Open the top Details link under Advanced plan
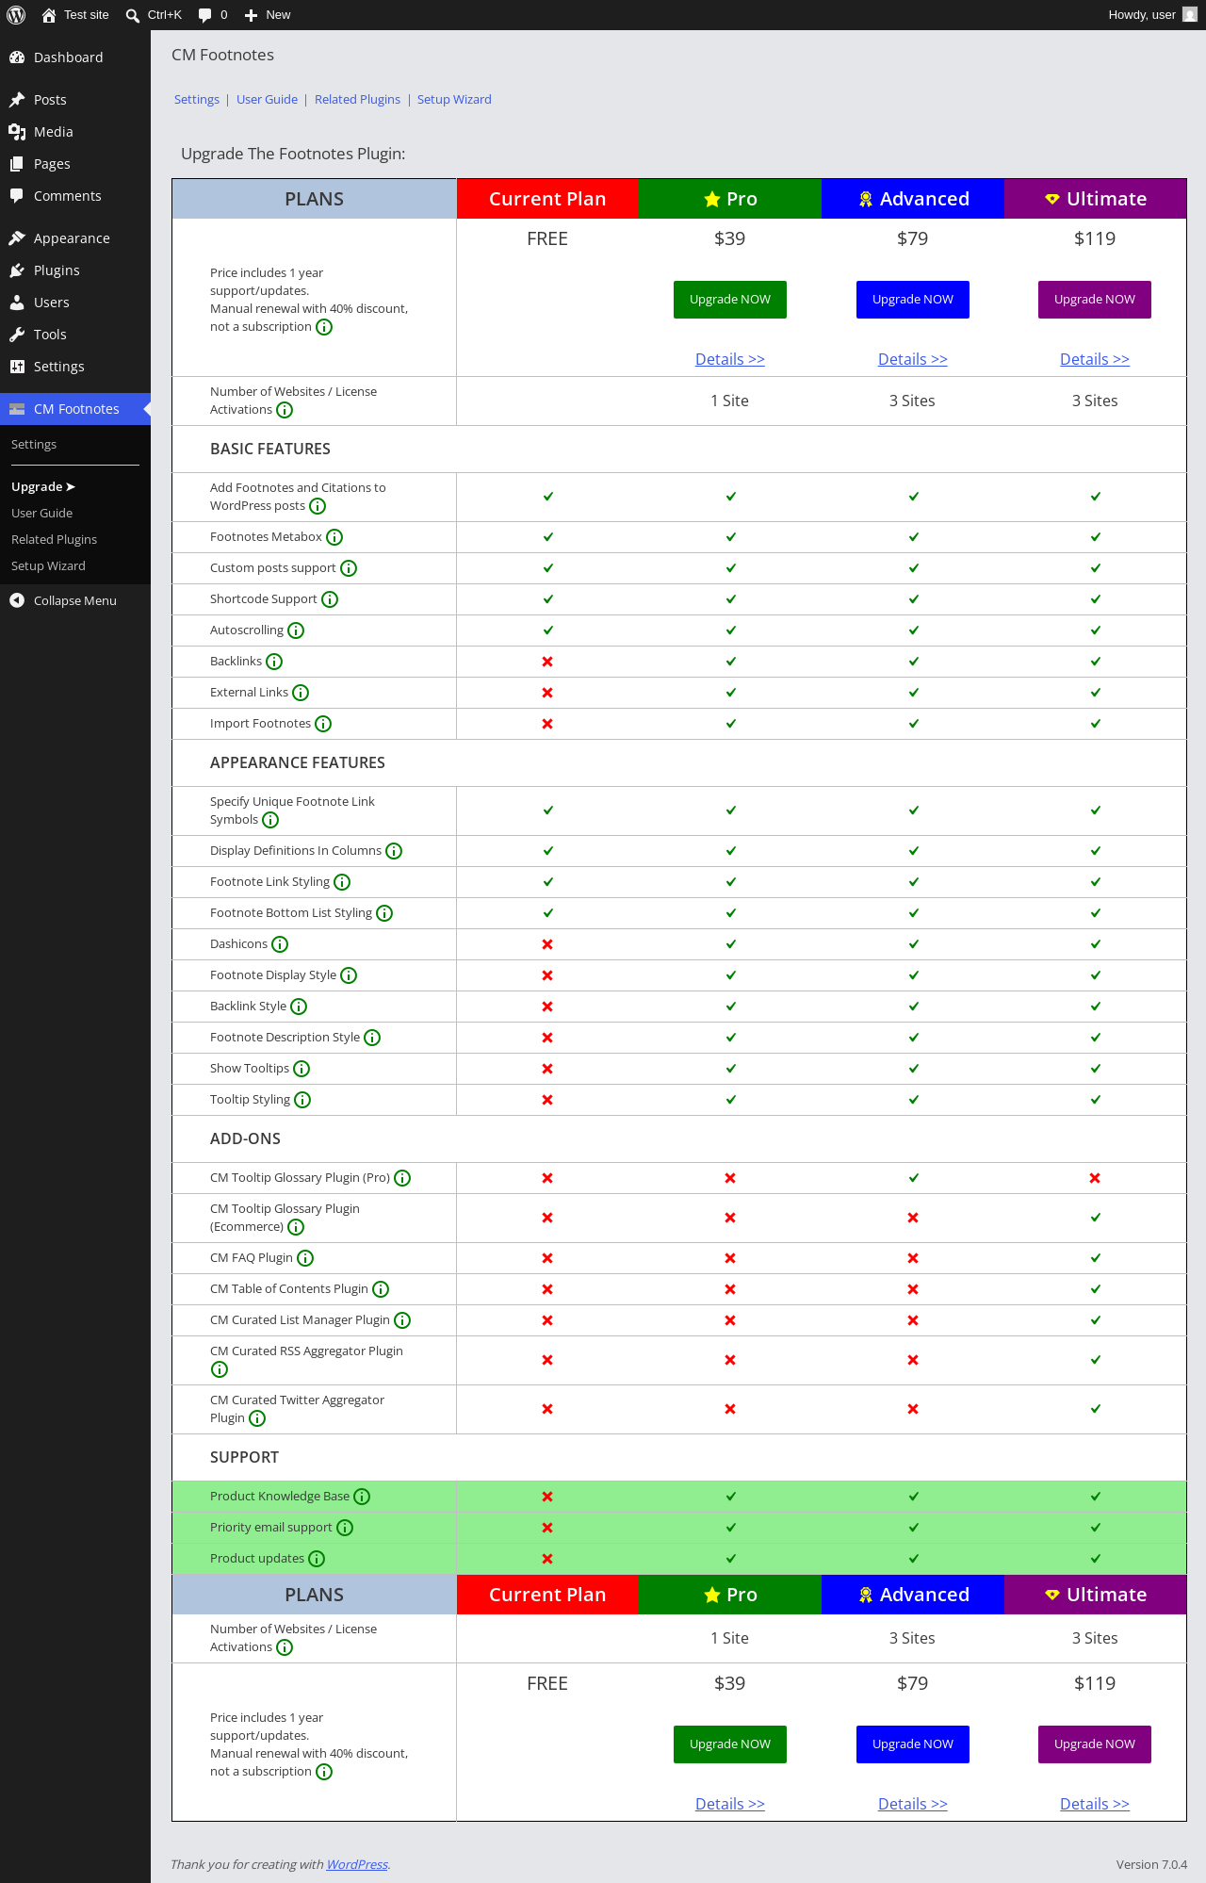The width and height of the screenshot is (1206, 1883). 913,359
